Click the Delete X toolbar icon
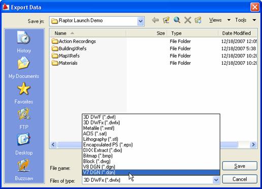 click(x=187, y=20)
